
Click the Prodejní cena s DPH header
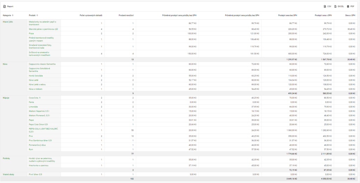[x=323, y=15]
